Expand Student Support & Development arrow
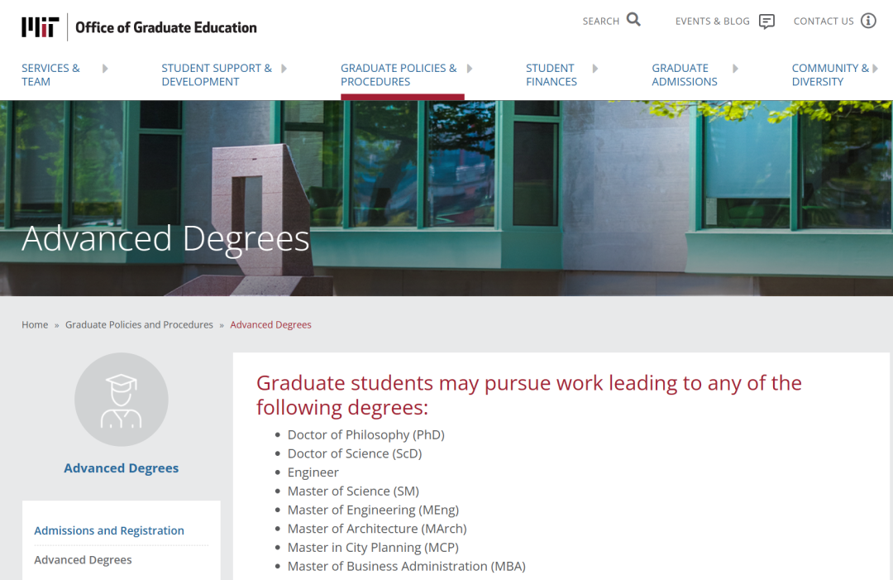This screenshot has width=893, height=580. click(x=284, y=69)
